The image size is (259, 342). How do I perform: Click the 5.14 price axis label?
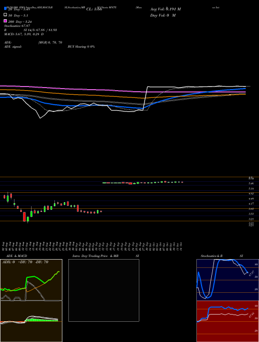tap(251, 189)
